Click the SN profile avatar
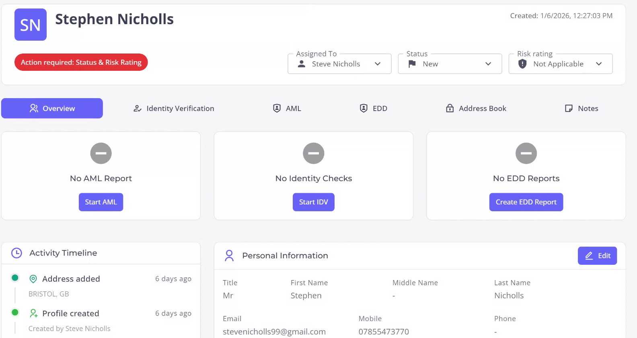The width and height of the screenshot is (637, 338). coord(31,25)
